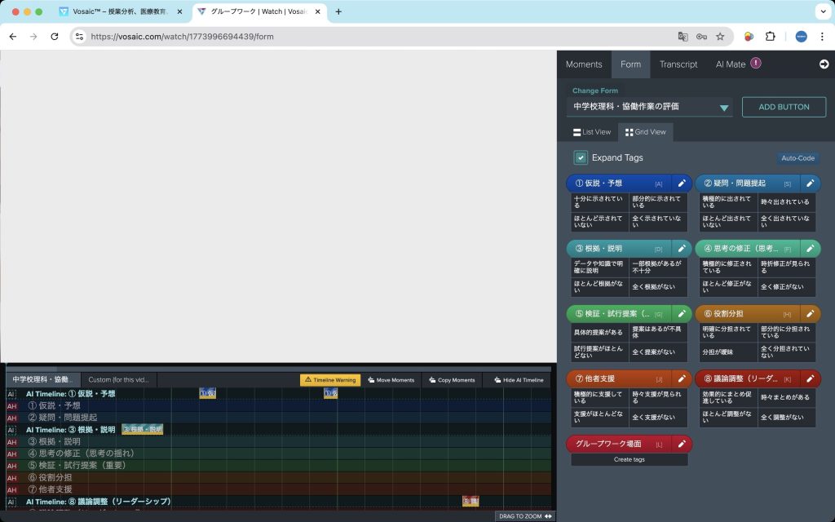Edit the ① 仮説・予想 button with pencil icon
This screenshot has height=522, width=835.
point(682,184)
